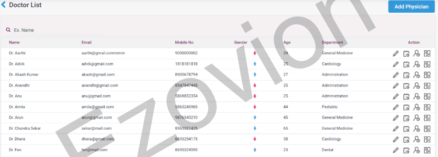Click the Name column header
Viewport: 438px width, 157px height.
(x=14, y=43)
